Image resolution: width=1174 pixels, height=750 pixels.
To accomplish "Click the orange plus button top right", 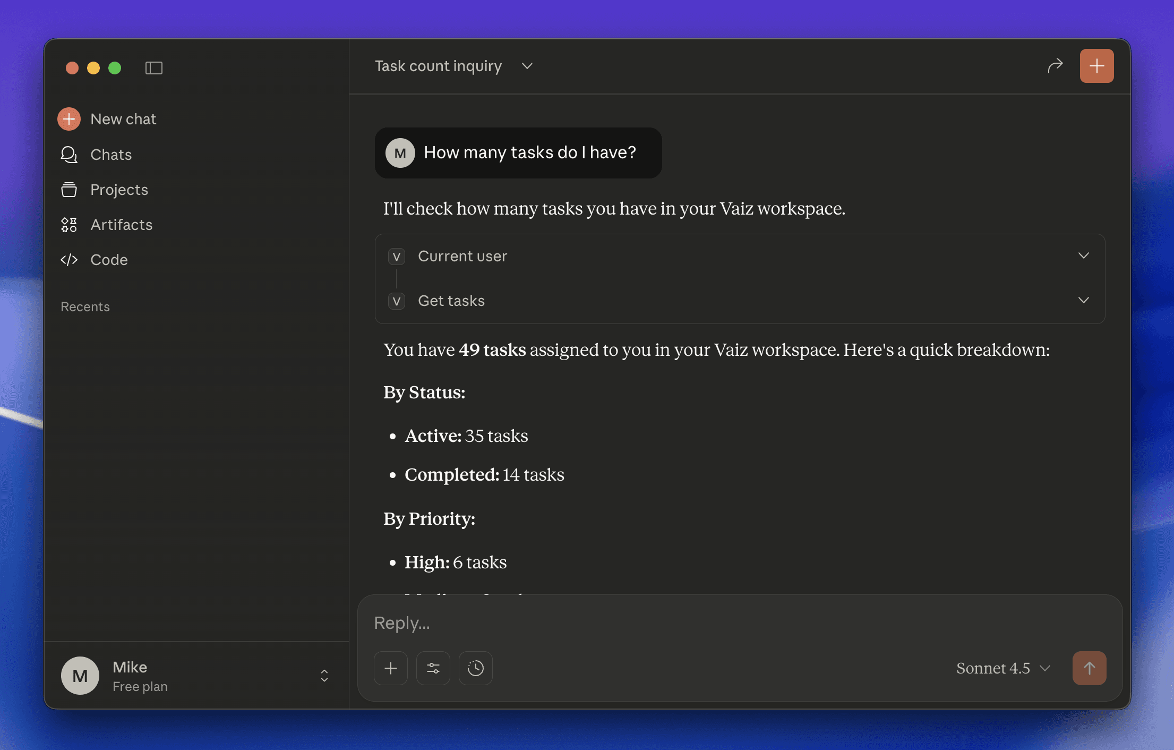I will pos(1096,66).
